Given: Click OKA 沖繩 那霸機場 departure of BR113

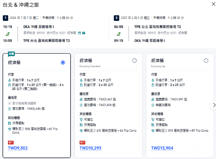Looking at the screenshot, I should [38, 27].
